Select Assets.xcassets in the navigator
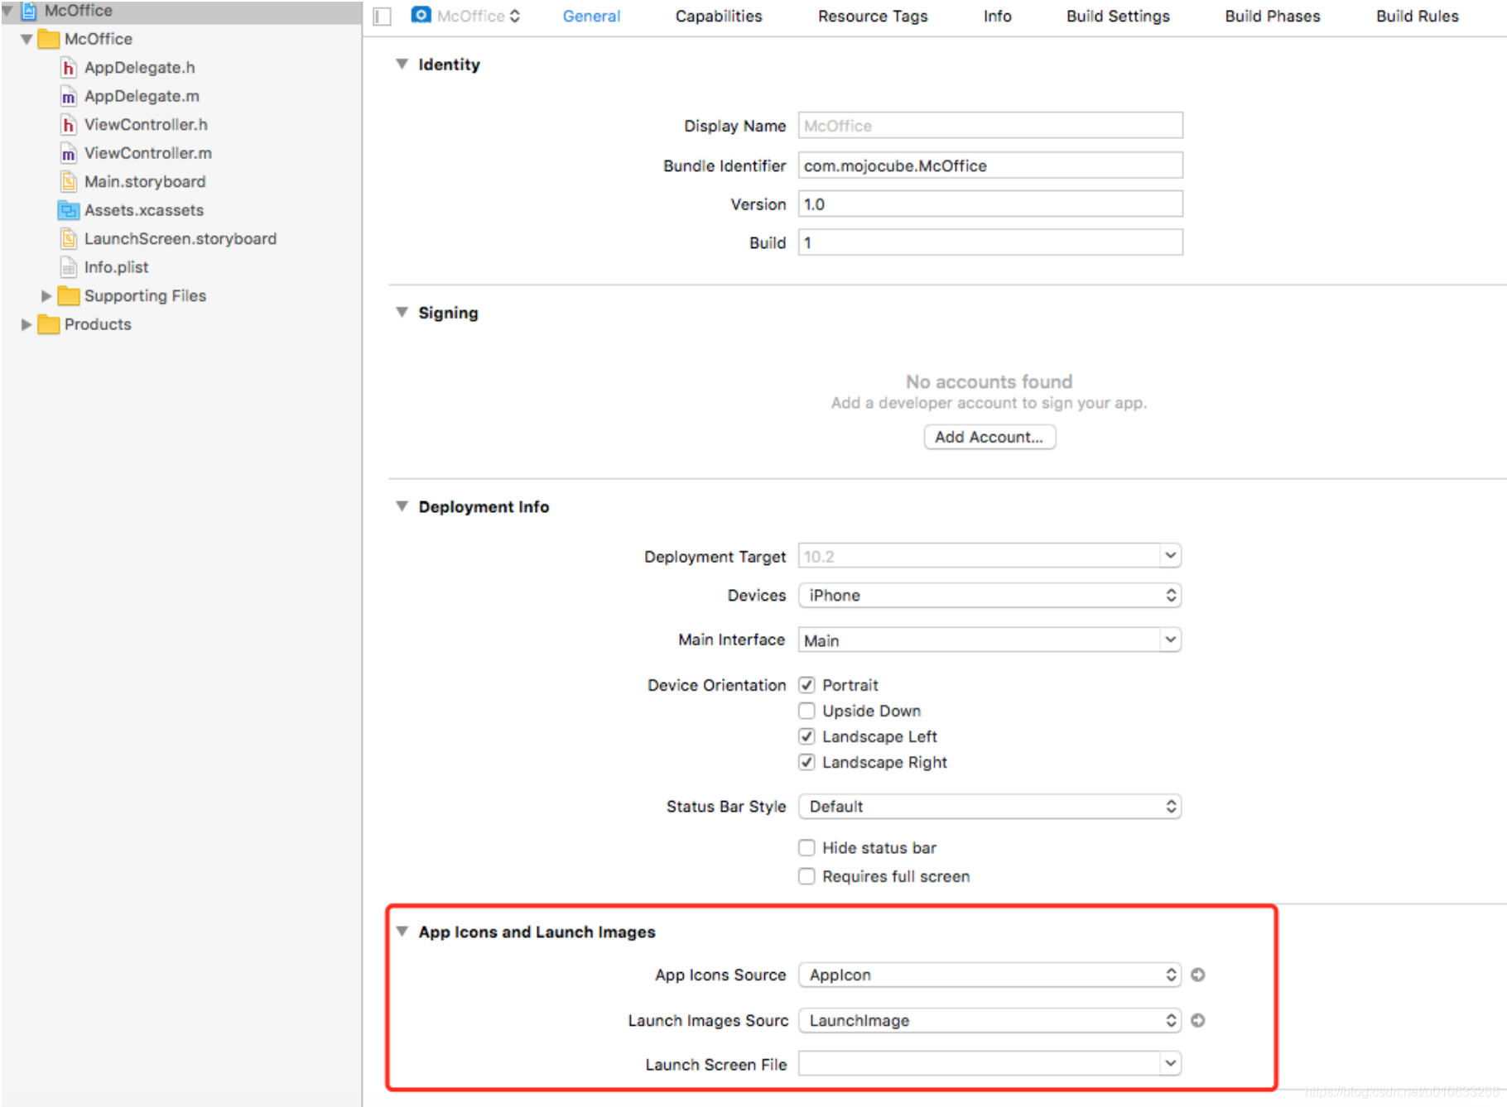1507x1107 pixels. 144,211
